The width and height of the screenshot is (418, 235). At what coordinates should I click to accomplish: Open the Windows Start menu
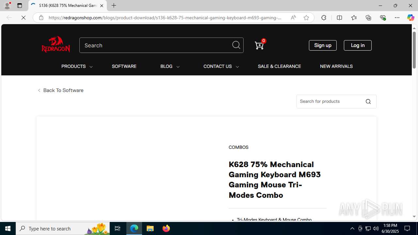coord(8,228)
